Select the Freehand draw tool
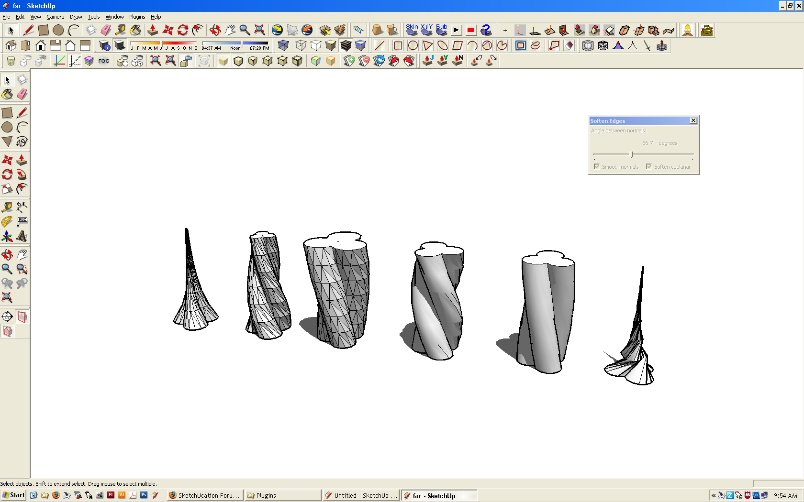Image resolution: width=804 pixels, height=502 pixels. [22, 142]
